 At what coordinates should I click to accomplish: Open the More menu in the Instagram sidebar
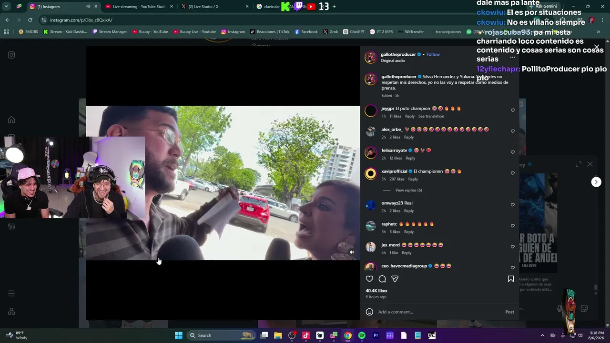[11, 293]
